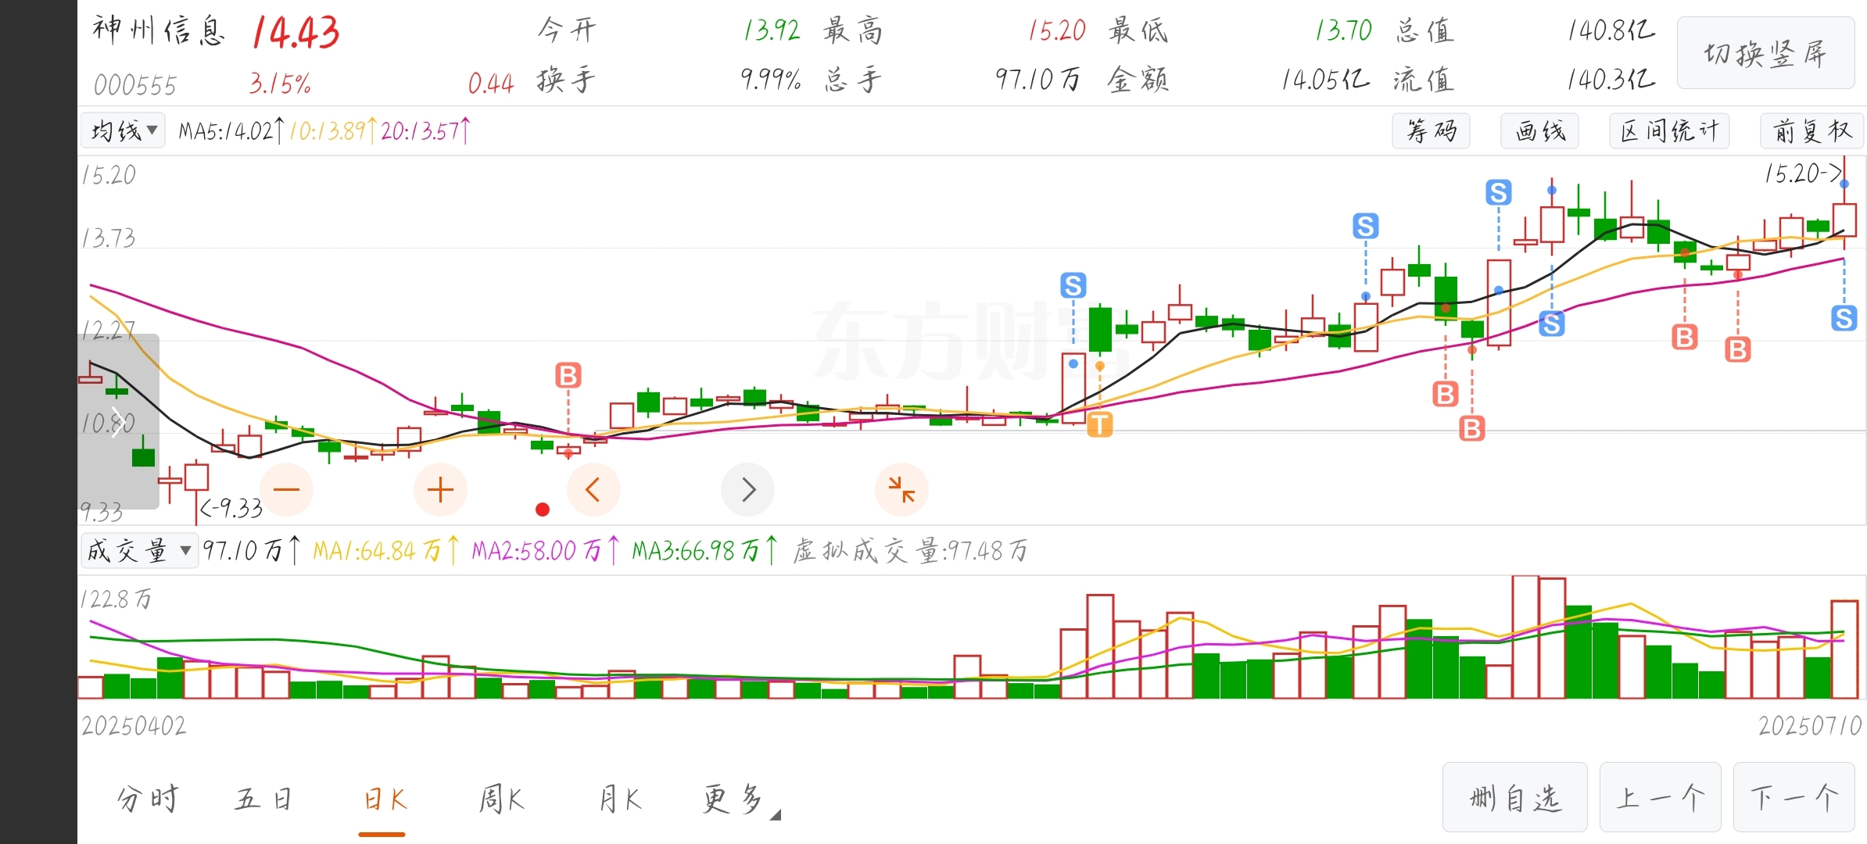Viewport: 1867px width, 844px height.
Task: Open the 均线 indicator dropdown
Action: 124,131
